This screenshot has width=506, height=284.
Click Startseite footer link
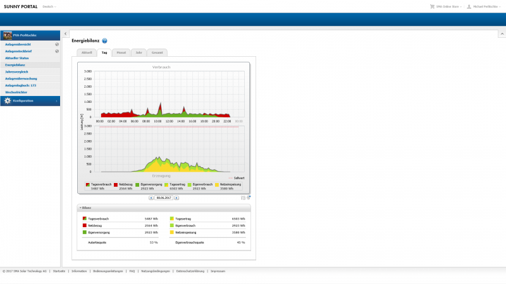coord(59,271)
